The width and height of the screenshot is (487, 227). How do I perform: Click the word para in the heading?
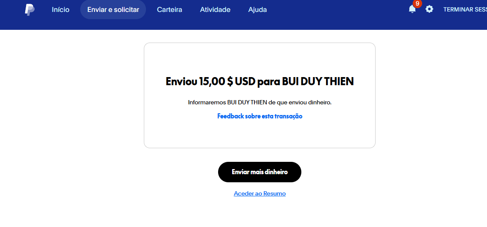[x=268, y=82]
